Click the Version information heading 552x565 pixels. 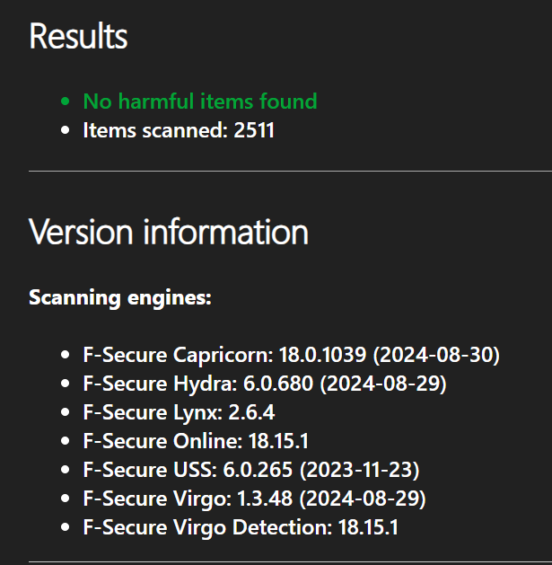pyautogui.click(x=169, y=232)
